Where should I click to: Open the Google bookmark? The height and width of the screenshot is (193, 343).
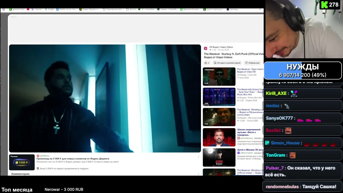pyautogui.click(x=49, y=9)
